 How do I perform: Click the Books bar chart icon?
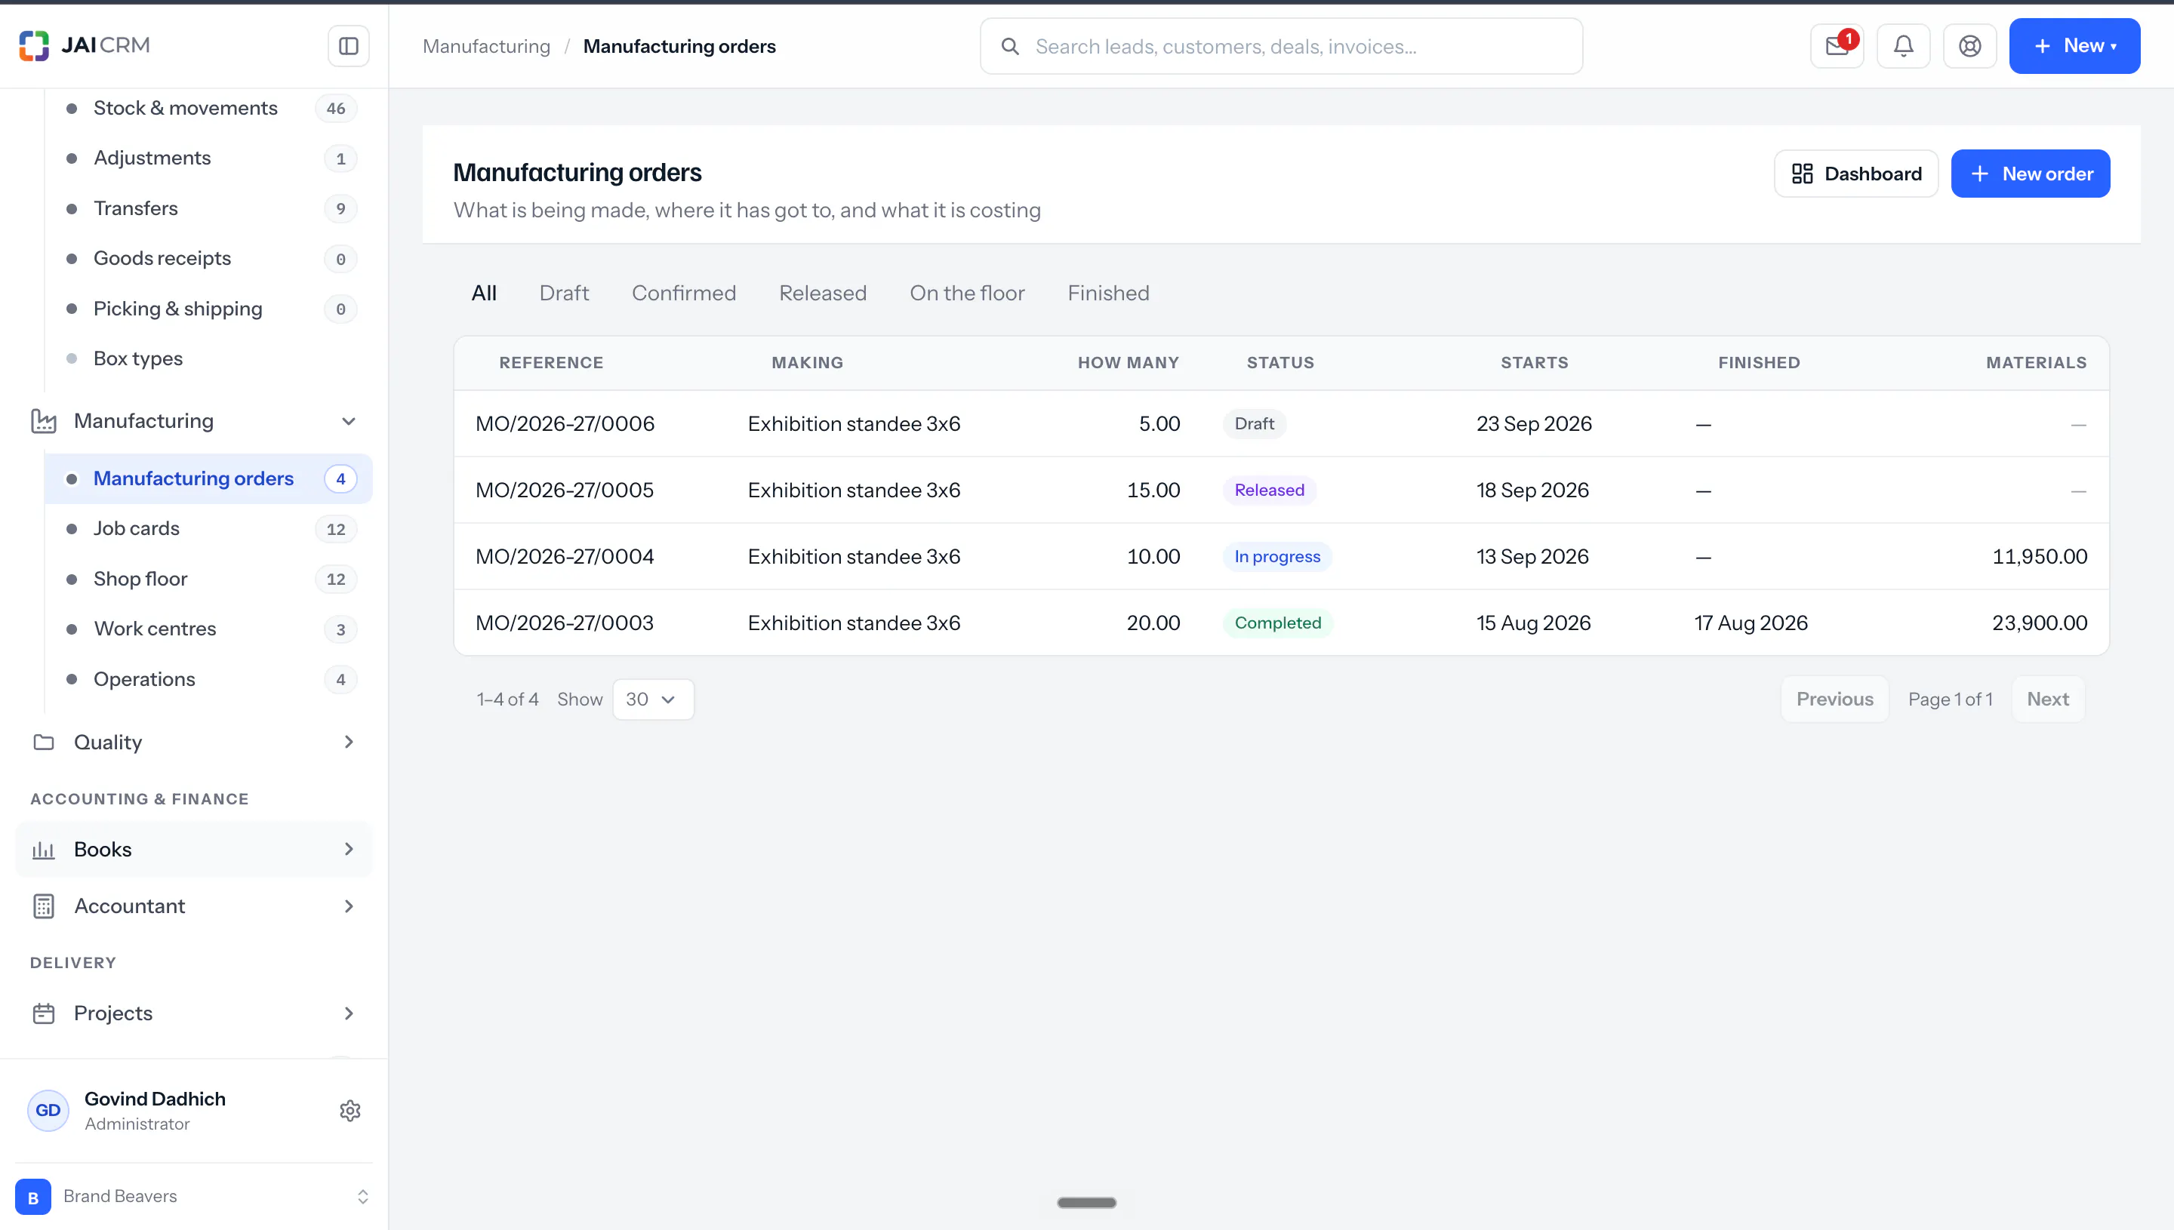click(43, 849)
